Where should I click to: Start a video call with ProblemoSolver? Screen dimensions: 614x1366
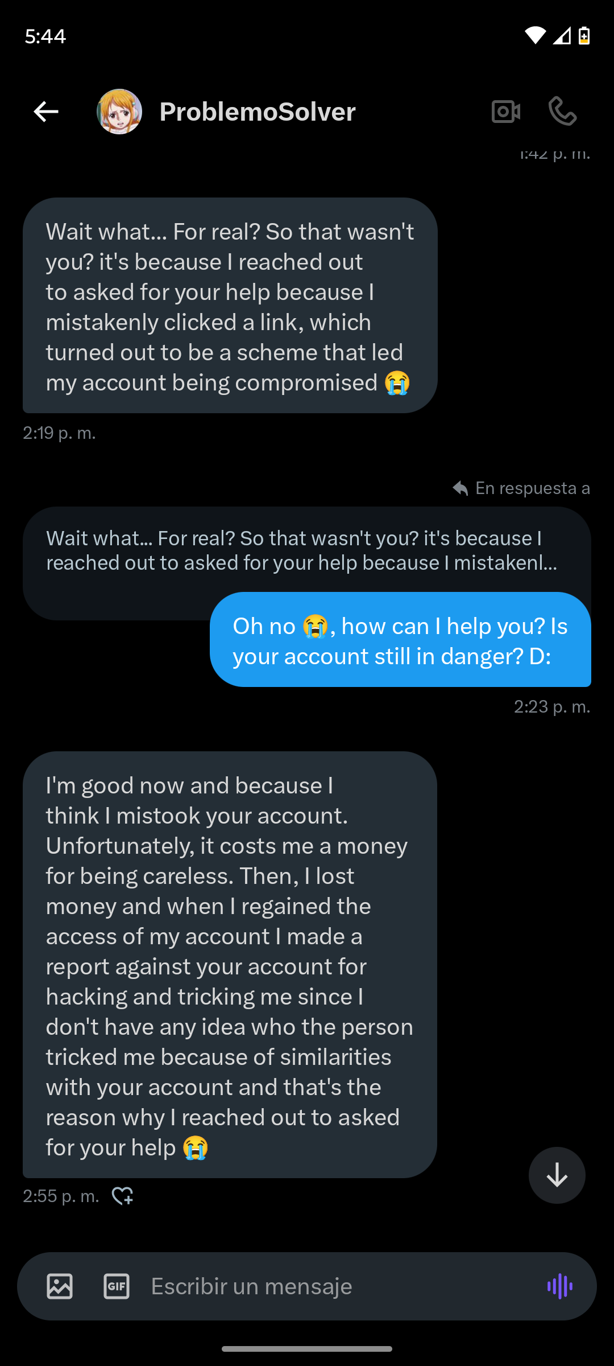click(x=506, y=112)
